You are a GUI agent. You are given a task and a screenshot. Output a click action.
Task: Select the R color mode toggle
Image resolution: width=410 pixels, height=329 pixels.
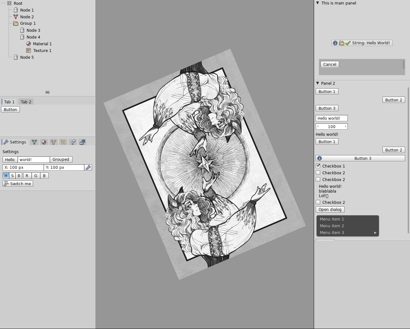(27, 176)
